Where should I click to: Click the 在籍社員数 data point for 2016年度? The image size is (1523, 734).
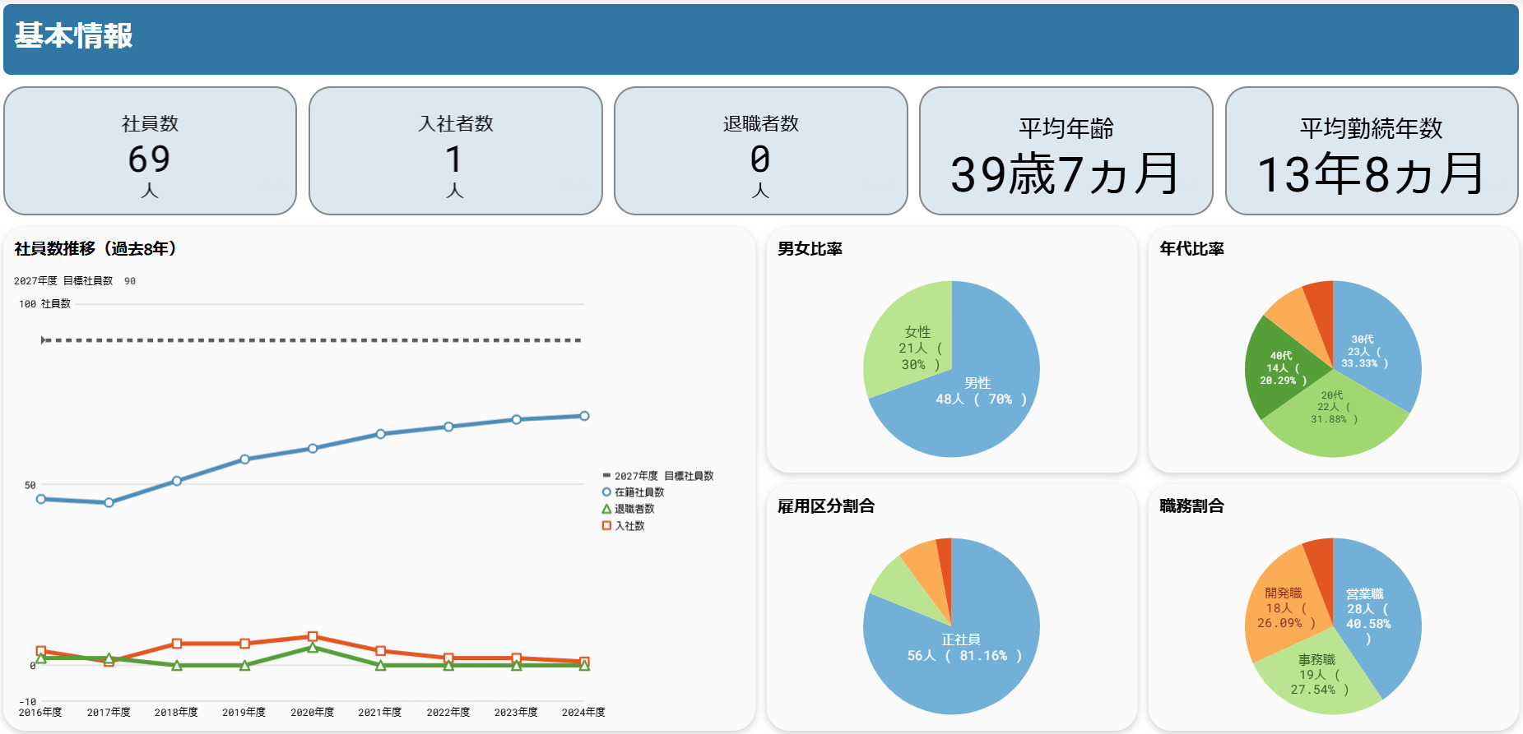click(x=41, y=499)
